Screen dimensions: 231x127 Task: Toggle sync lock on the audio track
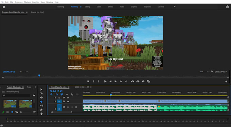point(64,107)
